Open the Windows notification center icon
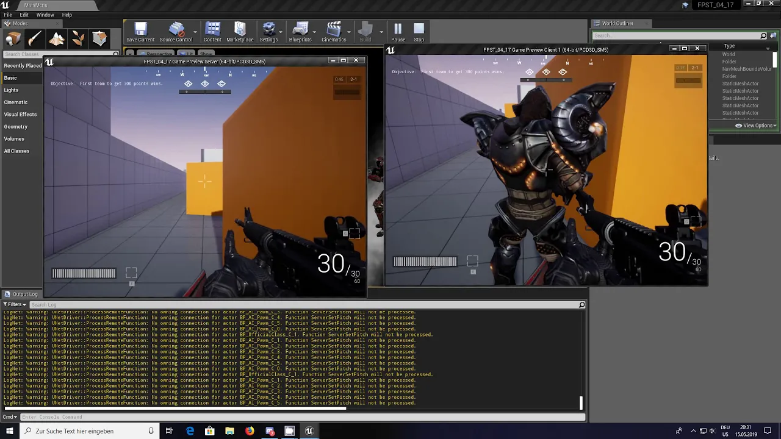 coord(768,431)
